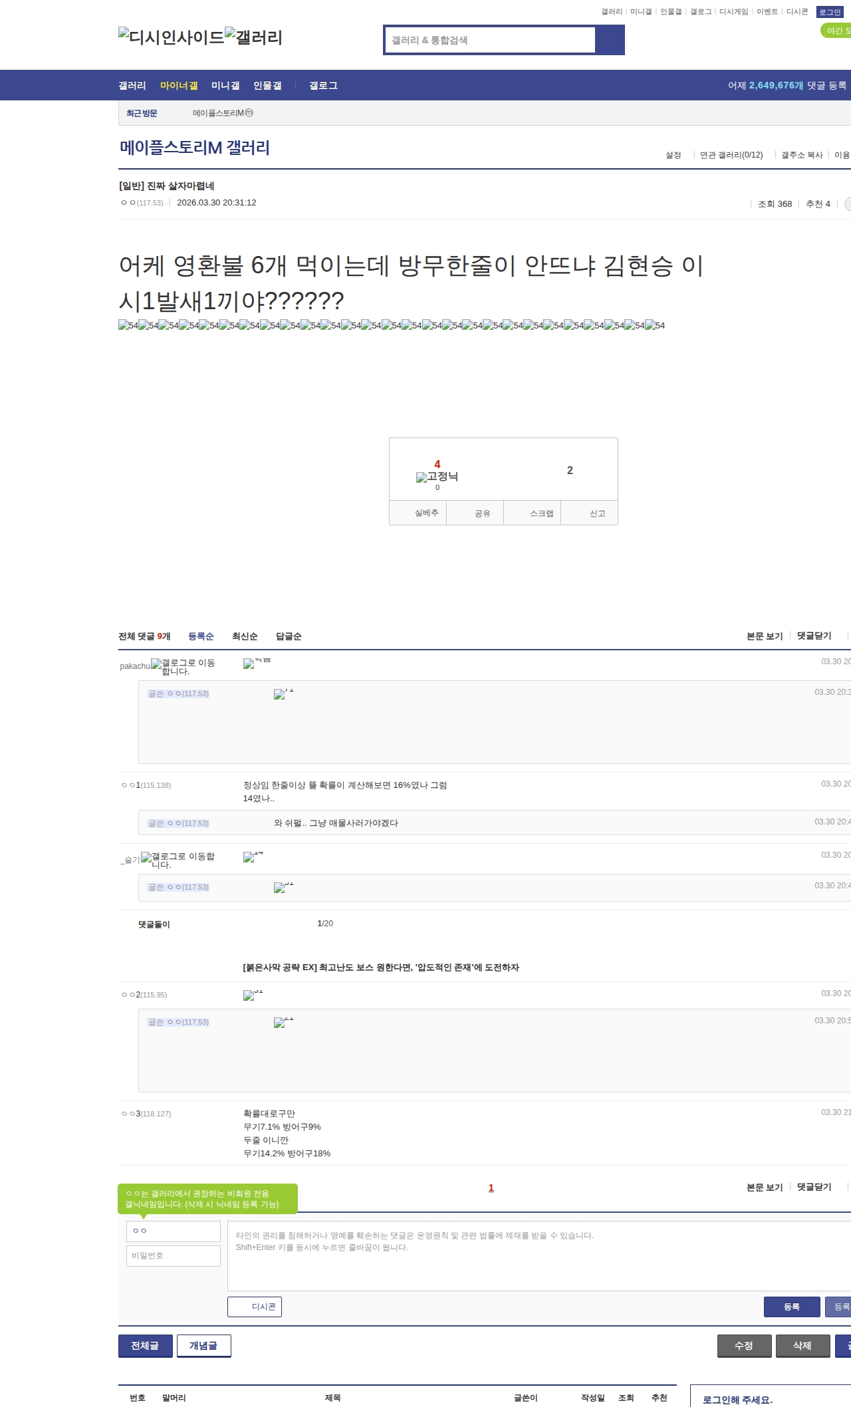Click the reply text 와 쉬펄.. 그냥 매물사러가야겠다
This screenshot has height=1407, width=851.
[x=336, y=823]
